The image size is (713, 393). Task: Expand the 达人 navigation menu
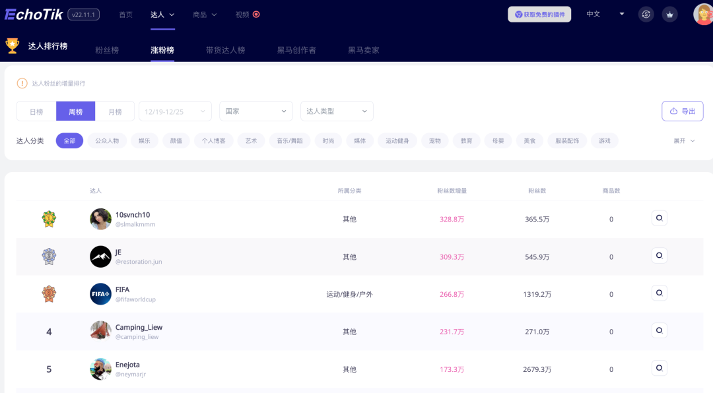coord(162,15)
